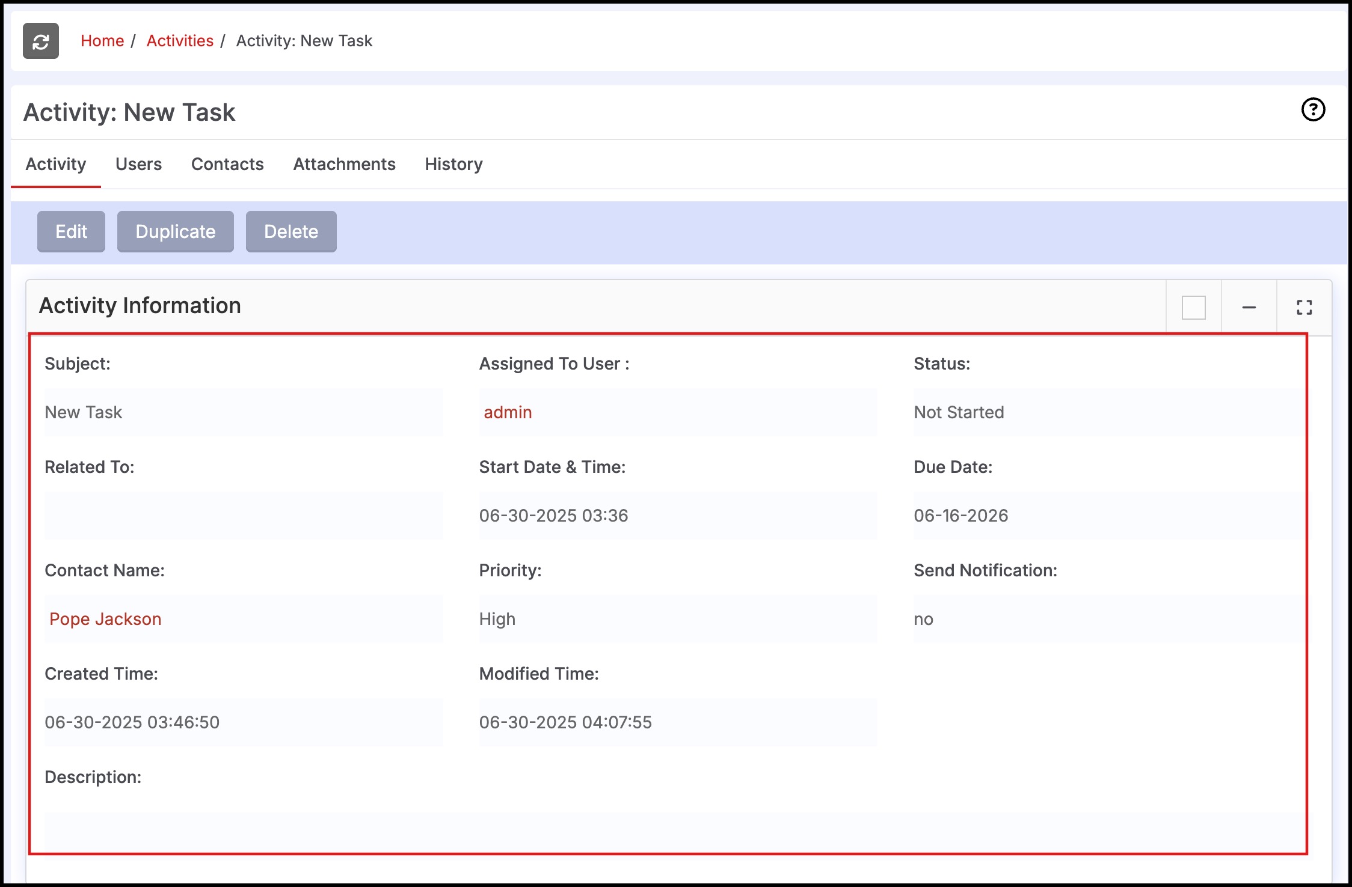Click the Subject value New Task
Image resolution: width=1352 pixels, height=887 pixels.
(x=84, y=412)
